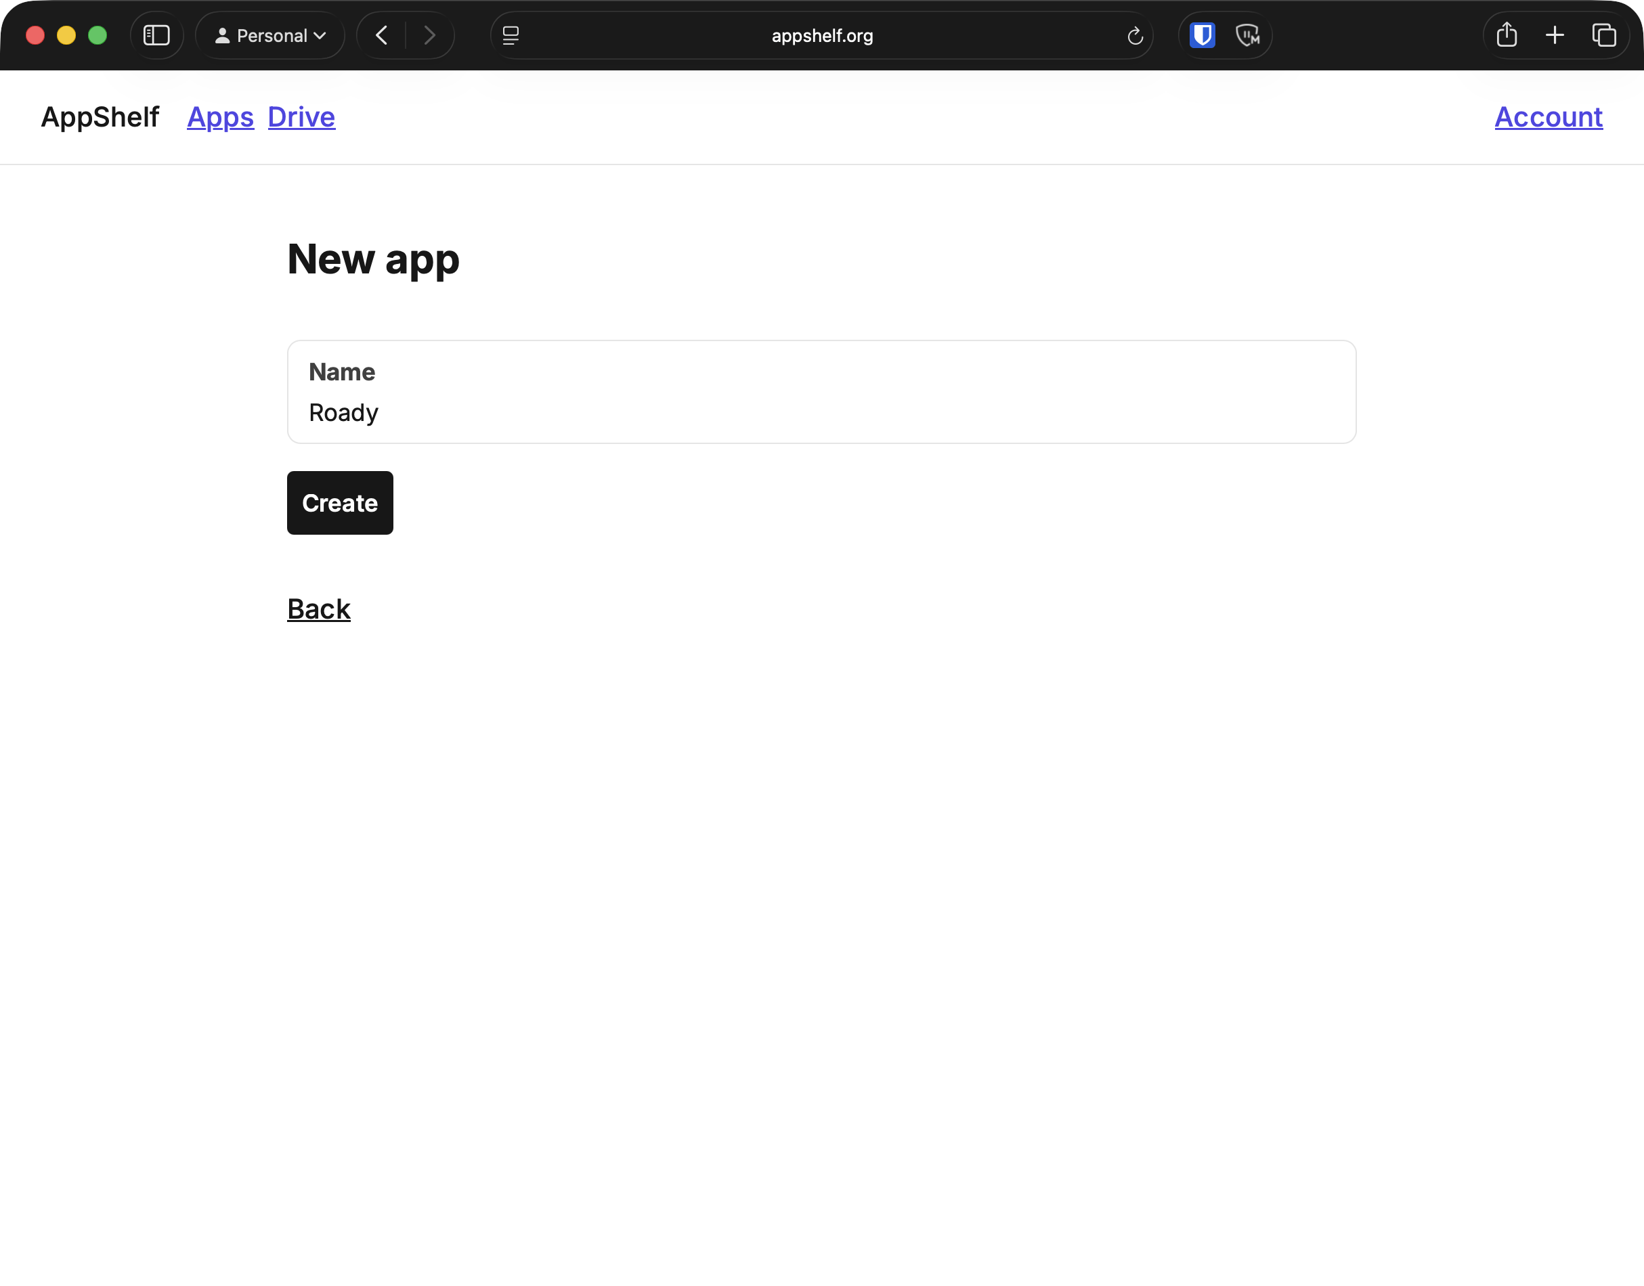Image resolution: width=1644 pixels, height=1286 pixels.
Task: Open the Account link
Action: 1549,116
